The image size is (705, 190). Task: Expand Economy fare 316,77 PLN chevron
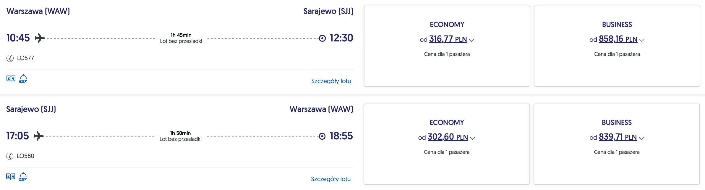coord(472,40)
